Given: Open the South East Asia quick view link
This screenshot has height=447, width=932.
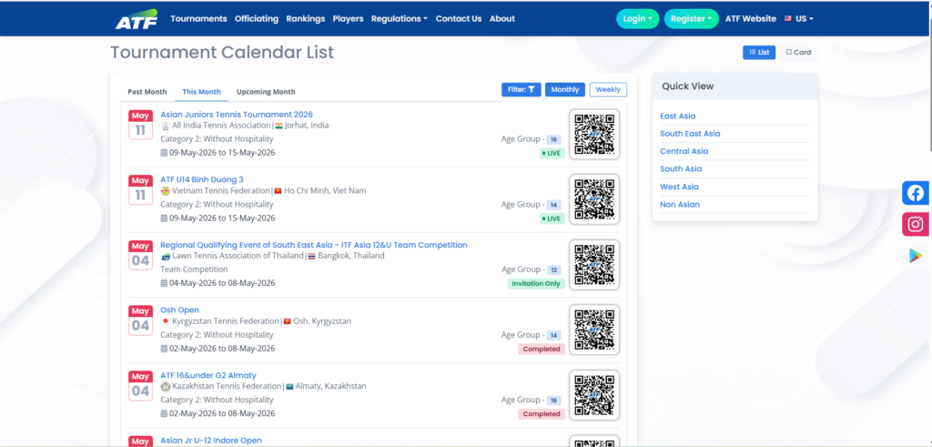Looking at the screenshot, I should point(690,134).
